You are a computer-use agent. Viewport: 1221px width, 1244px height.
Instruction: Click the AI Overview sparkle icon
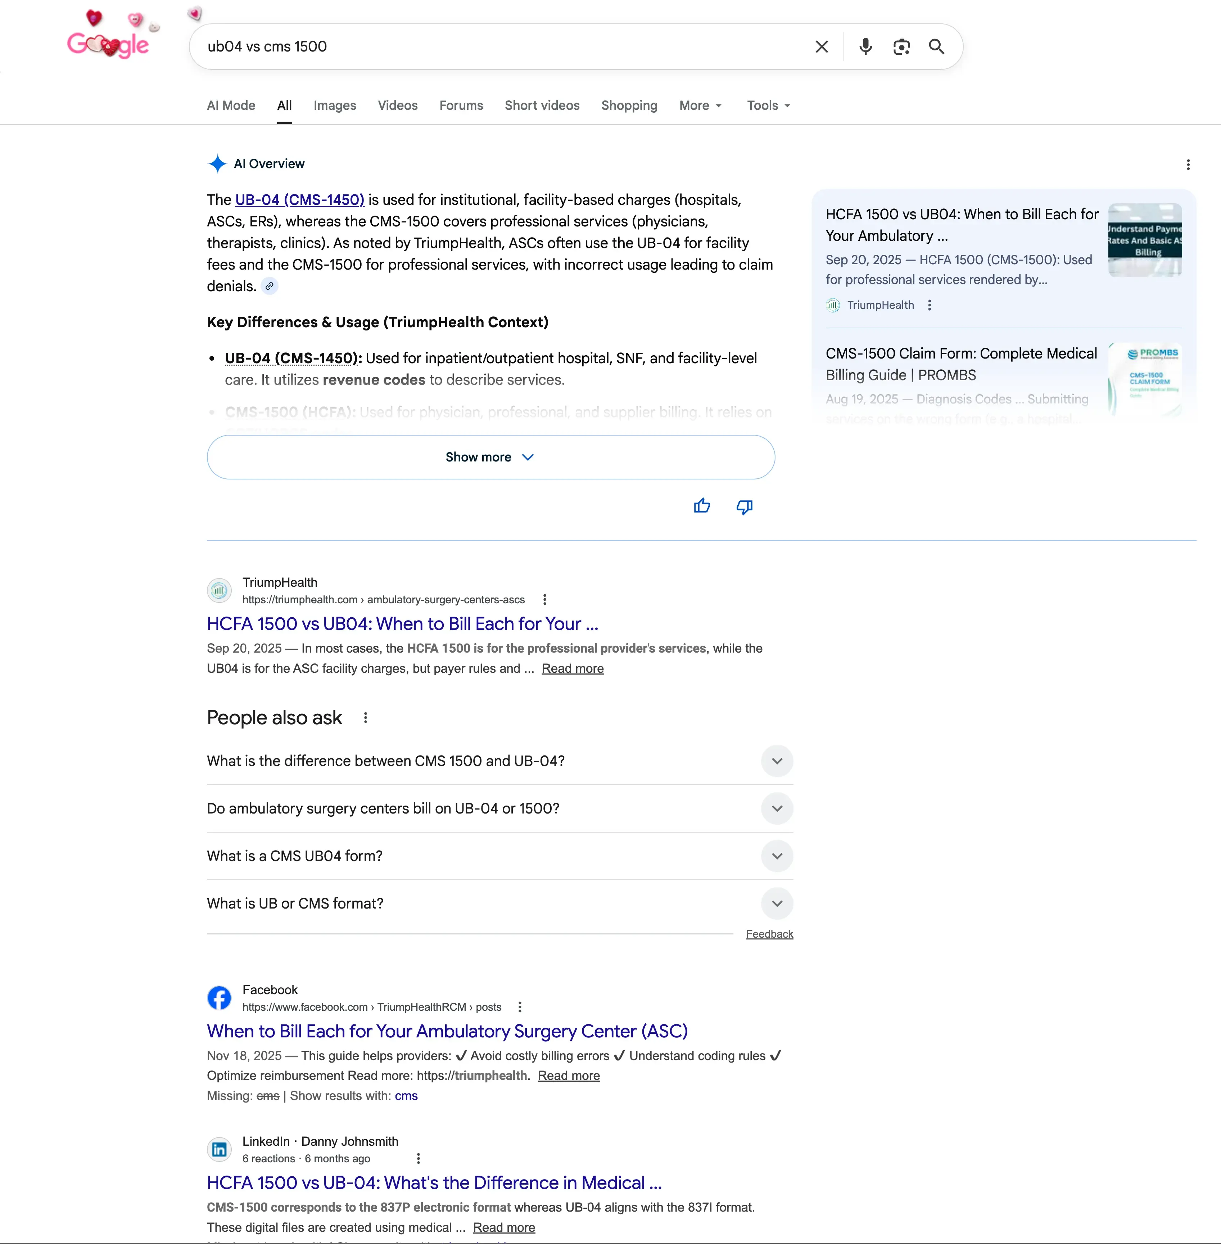pos(217,164)
